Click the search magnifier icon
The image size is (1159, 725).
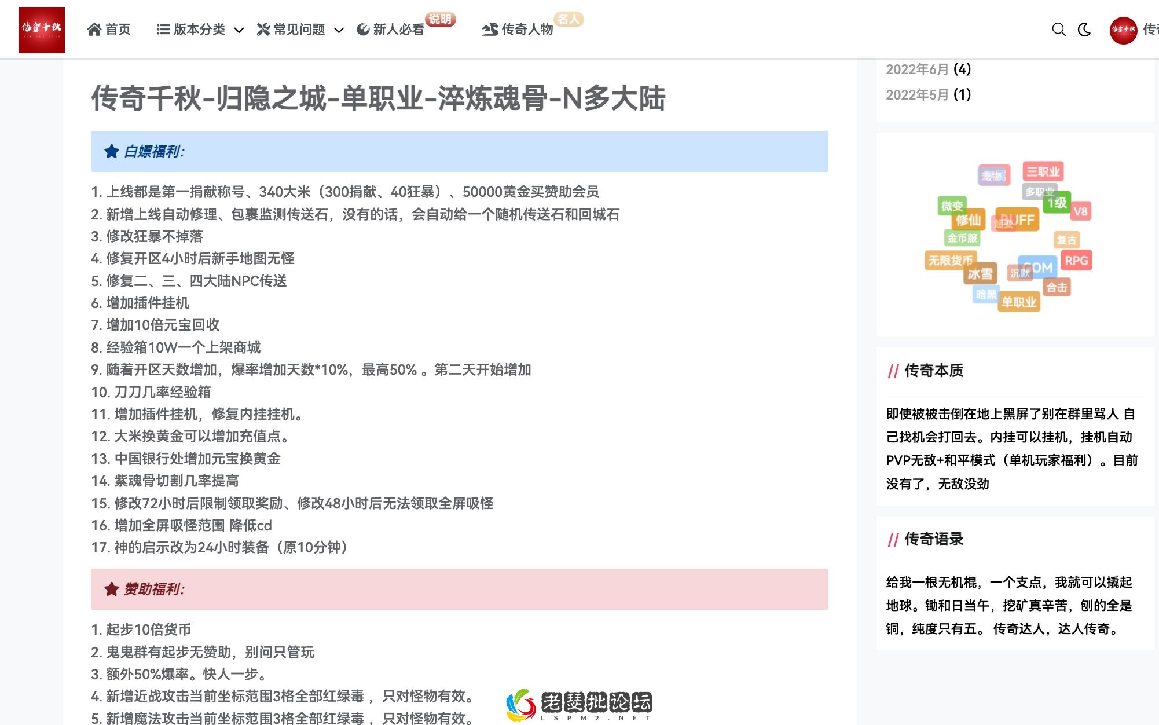[x=1059, y=30]
